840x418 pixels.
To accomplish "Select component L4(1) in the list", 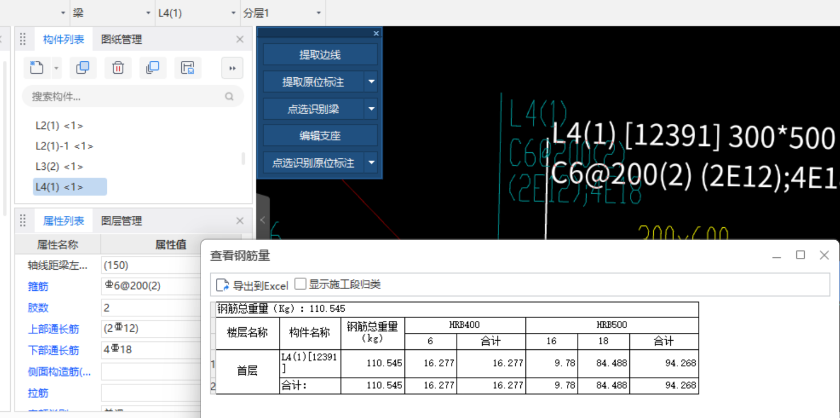I will (x=70, y=187).
